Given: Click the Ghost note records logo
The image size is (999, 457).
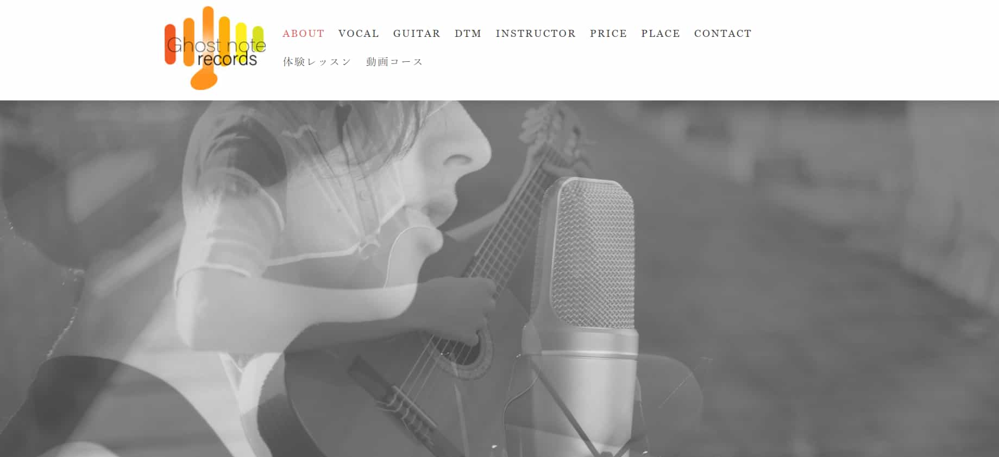Looking at the screenshot, I should click(x=215, y=48).
